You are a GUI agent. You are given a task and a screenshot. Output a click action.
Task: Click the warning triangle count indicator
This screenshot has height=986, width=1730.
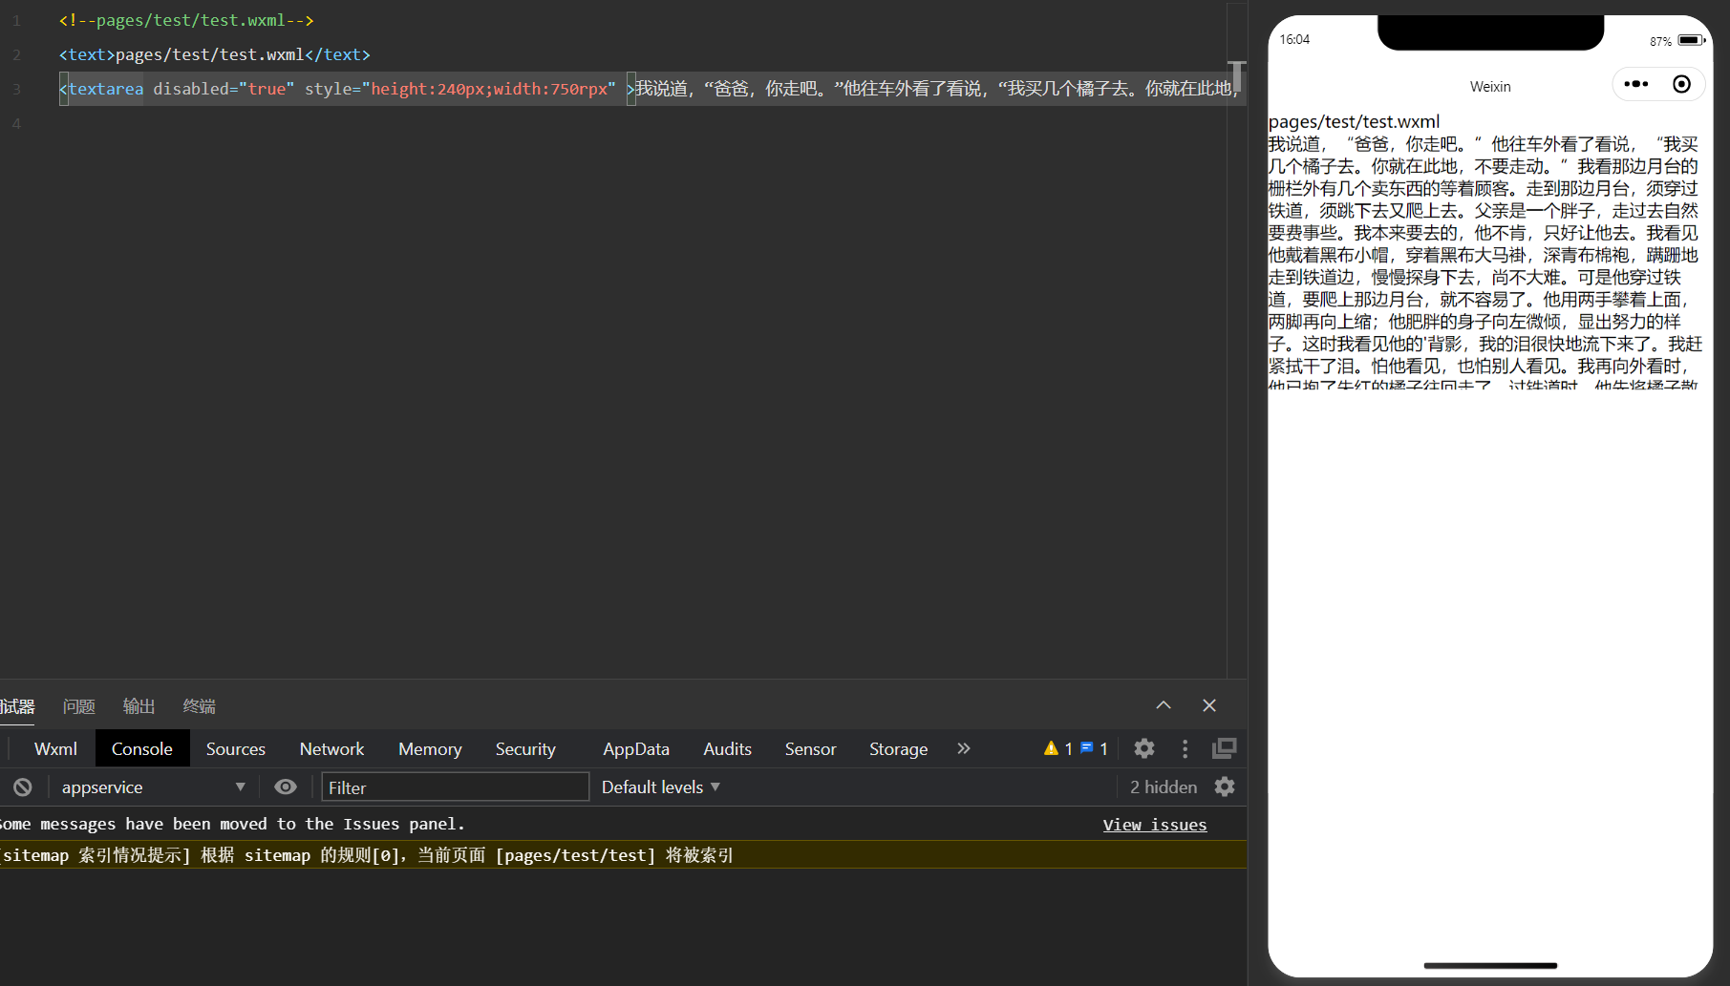point(1057,749)
